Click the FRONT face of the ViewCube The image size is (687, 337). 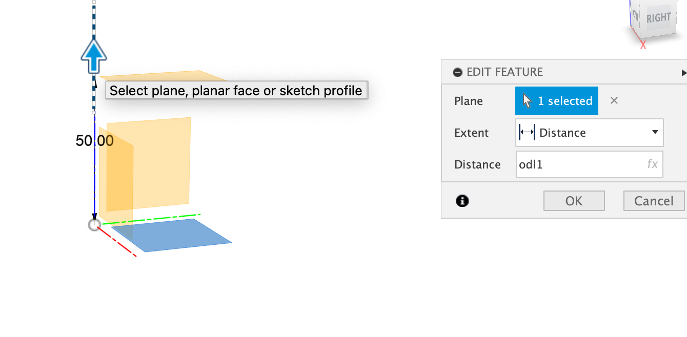point(635,14)
